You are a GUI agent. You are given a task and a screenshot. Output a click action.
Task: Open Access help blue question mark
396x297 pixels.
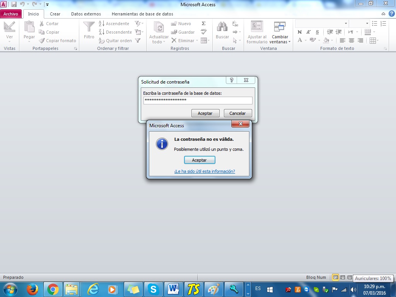click(391, 14)
